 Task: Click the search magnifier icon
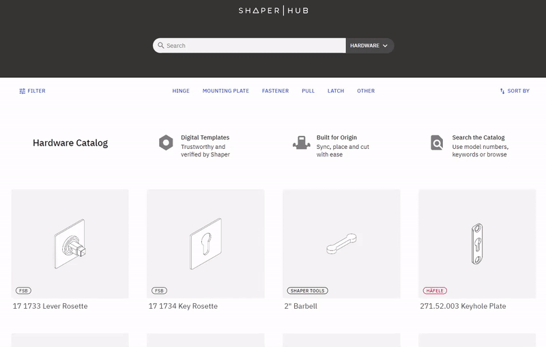point(161,45)
